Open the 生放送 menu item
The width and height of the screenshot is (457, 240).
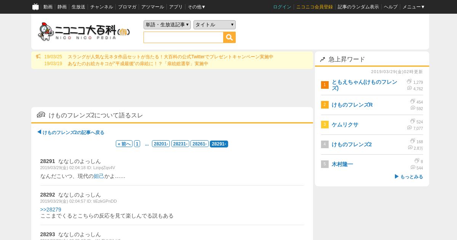(78, 7)
